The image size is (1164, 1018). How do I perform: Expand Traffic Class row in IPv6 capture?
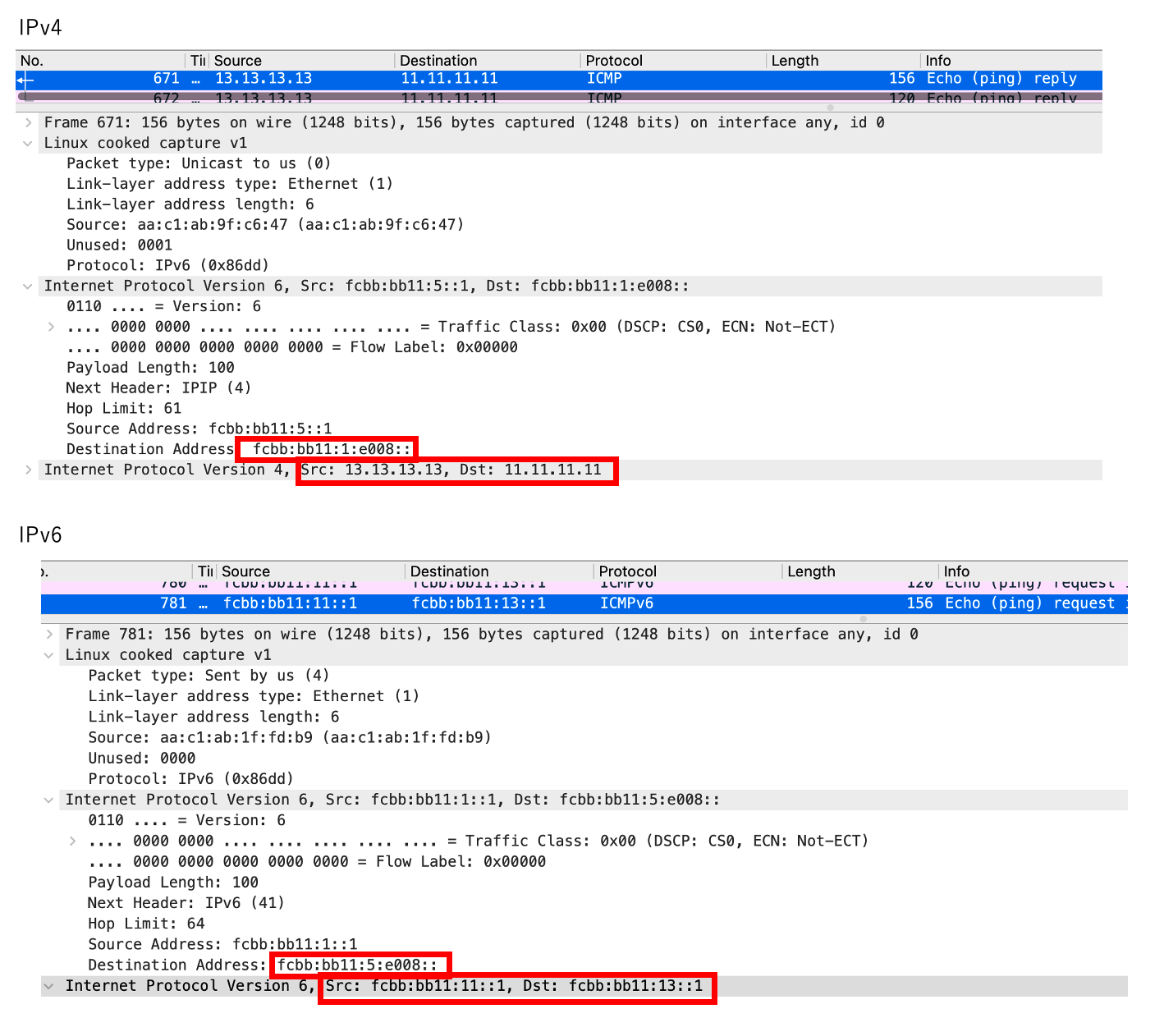coord(72,841)
